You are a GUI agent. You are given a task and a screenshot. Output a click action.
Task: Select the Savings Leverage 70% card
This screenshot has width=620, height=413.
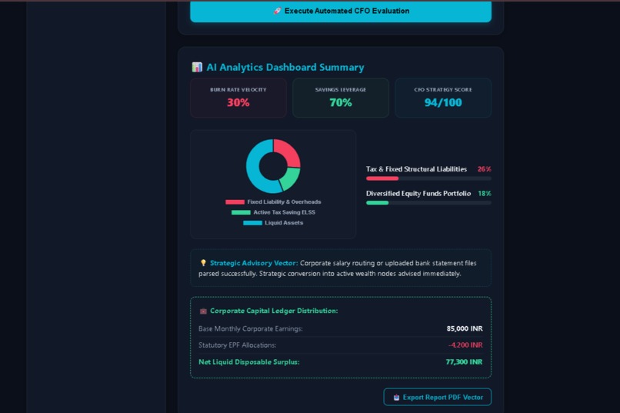tap(341, 98)
